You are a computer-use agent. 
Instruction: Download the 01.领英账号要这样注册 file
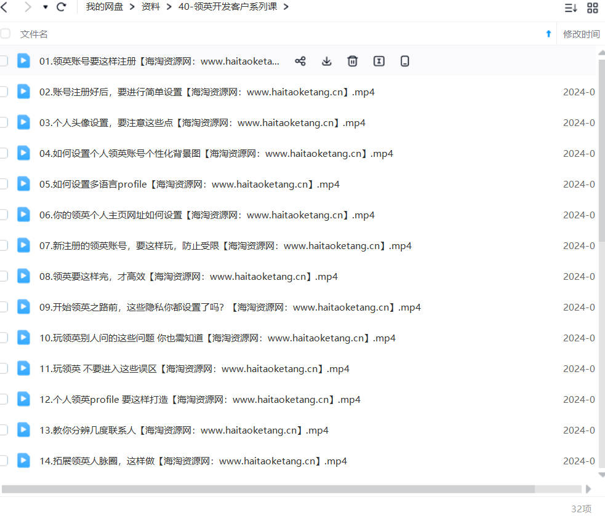click(x=326, y=61)
